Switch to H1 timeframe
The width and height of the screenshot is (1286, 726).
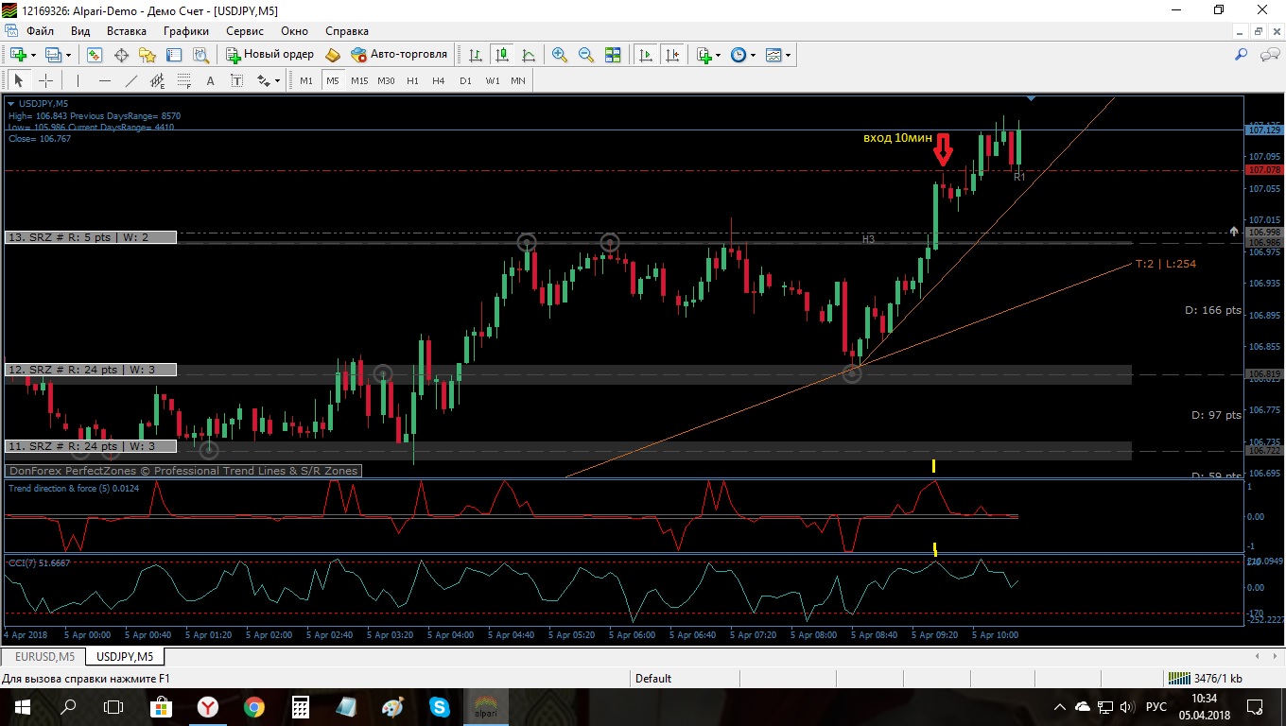coord(412,80)
